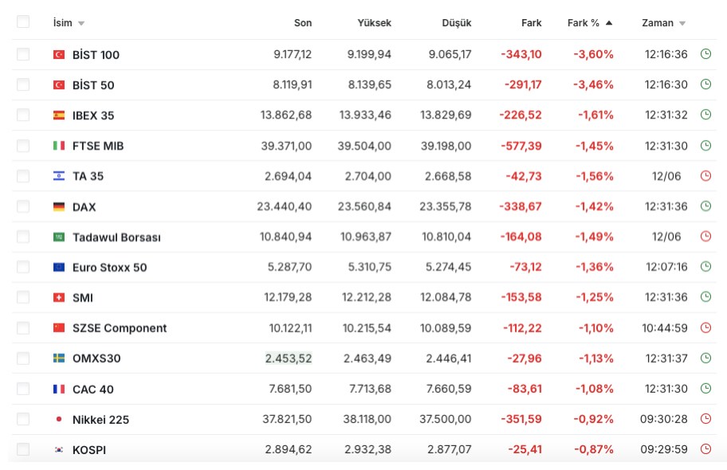Click the Swedish flag next to OMXS30
This screenshot has width=727, height=470.
59,358
